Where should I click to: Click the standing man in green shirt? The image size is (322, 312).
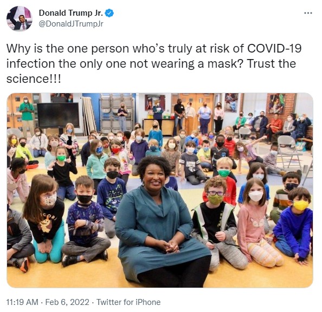coord(27,116)
